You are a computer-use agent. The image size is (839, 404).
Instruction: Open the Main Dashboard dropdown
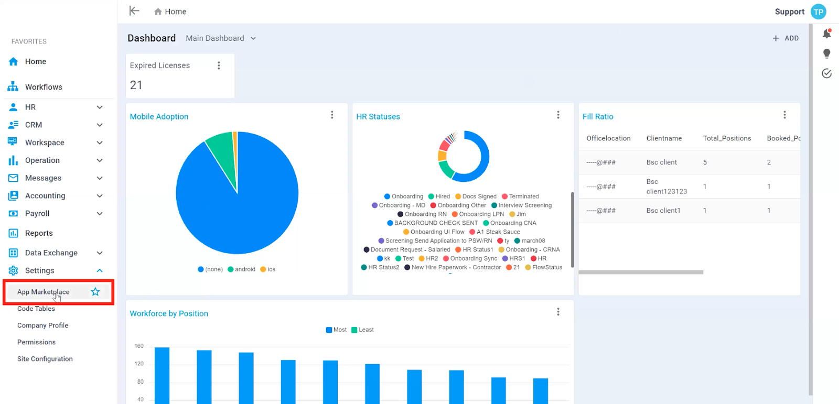click(221, 38)
